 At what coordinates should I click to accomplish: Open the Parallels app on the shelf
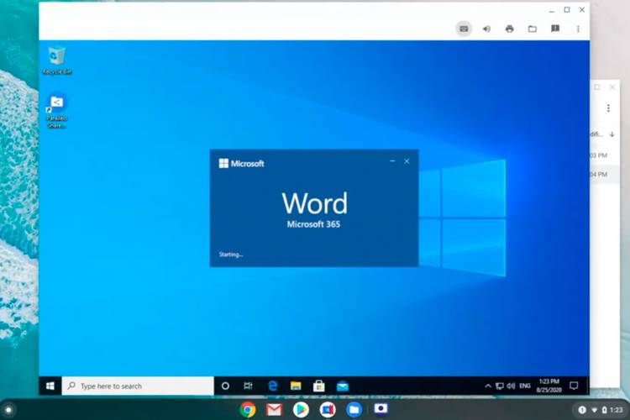(328, 410)
